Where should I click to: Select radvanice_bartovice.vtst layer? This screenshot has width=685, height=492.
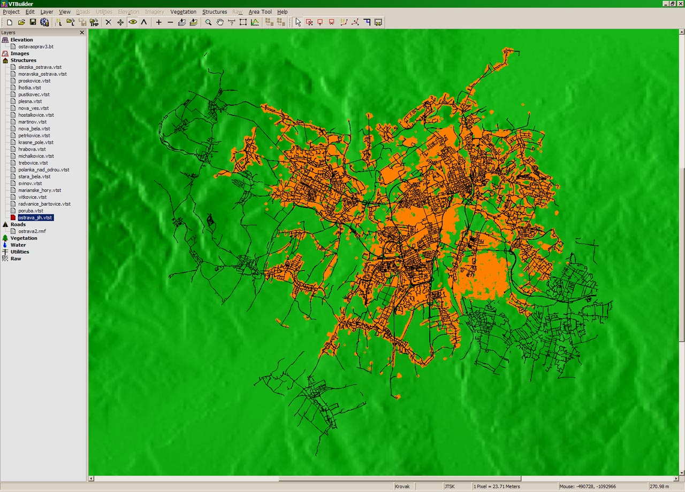pyautogui.click(x=44, y=204)
